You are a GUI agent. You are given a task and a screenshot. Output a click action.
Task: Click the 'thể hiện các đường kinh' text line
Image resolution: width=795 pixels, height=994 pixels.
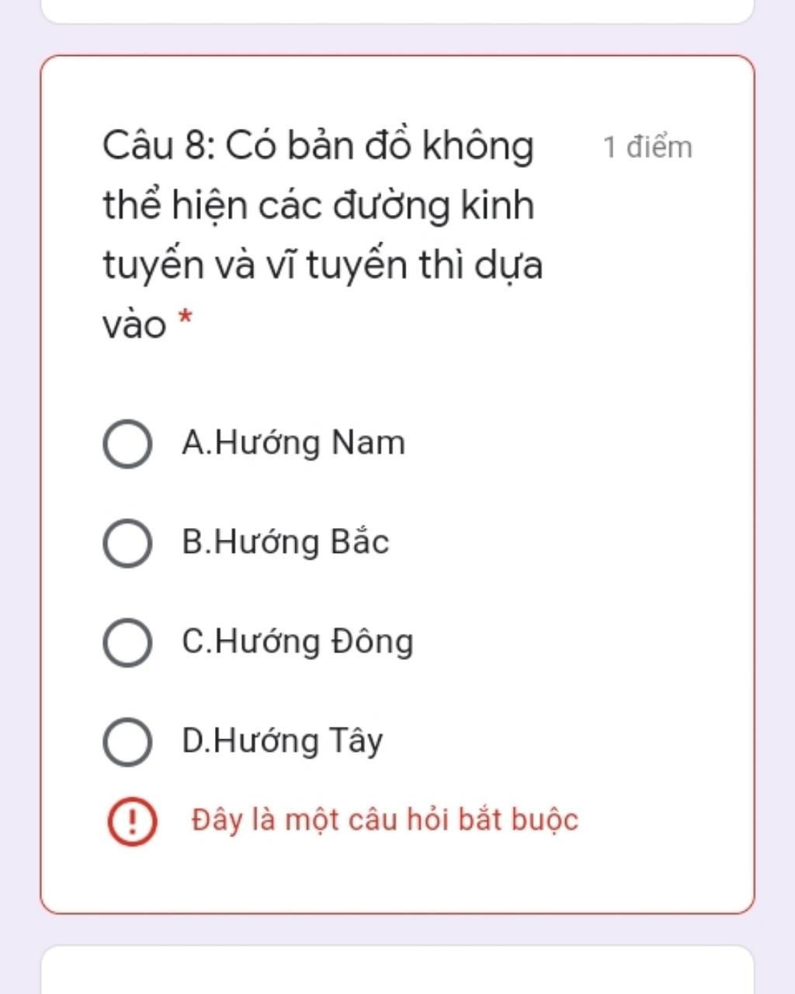[318, 206]
